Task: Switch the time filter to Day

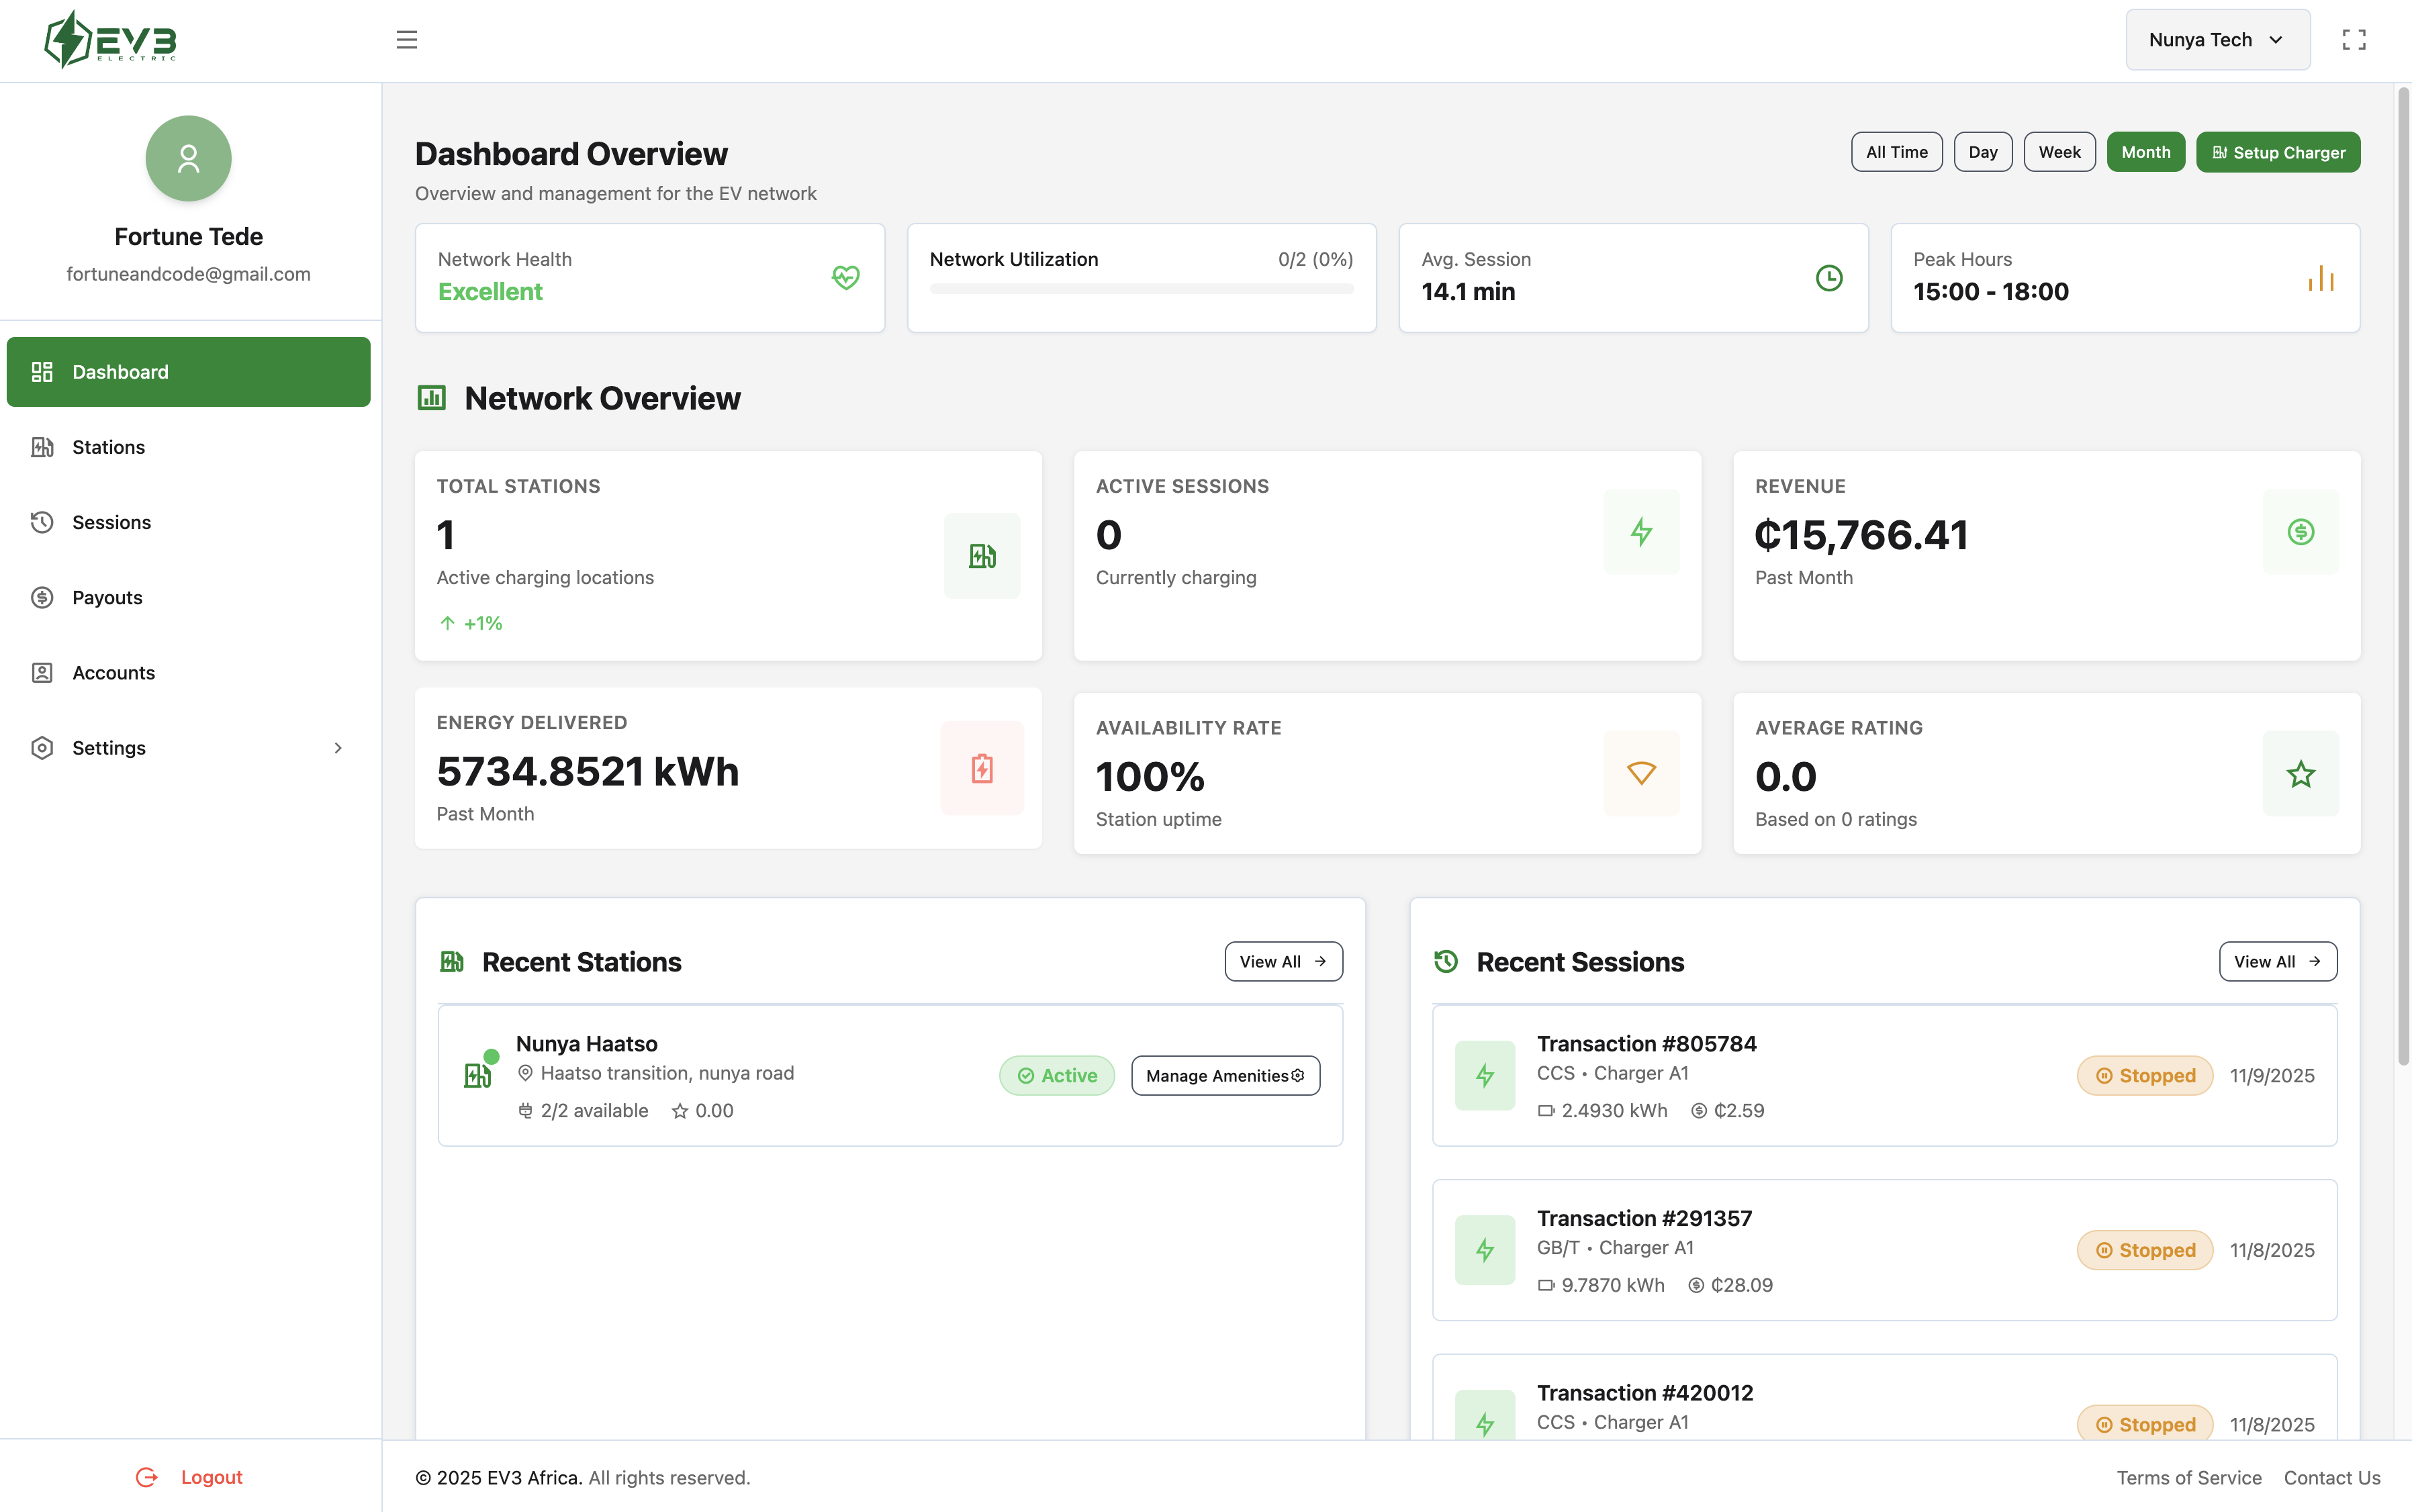Action: click(1982, 151)
